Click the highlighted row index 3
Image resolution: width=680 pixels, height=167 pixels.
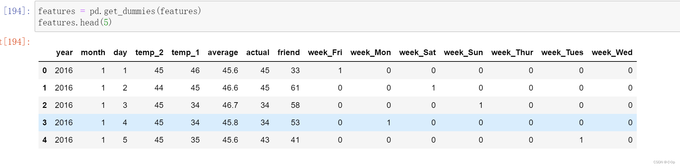coord(45,123)
